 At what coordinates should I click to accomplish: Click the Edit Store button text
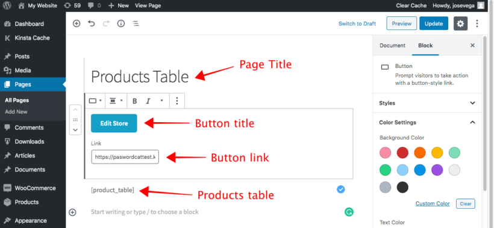(114, 123)
